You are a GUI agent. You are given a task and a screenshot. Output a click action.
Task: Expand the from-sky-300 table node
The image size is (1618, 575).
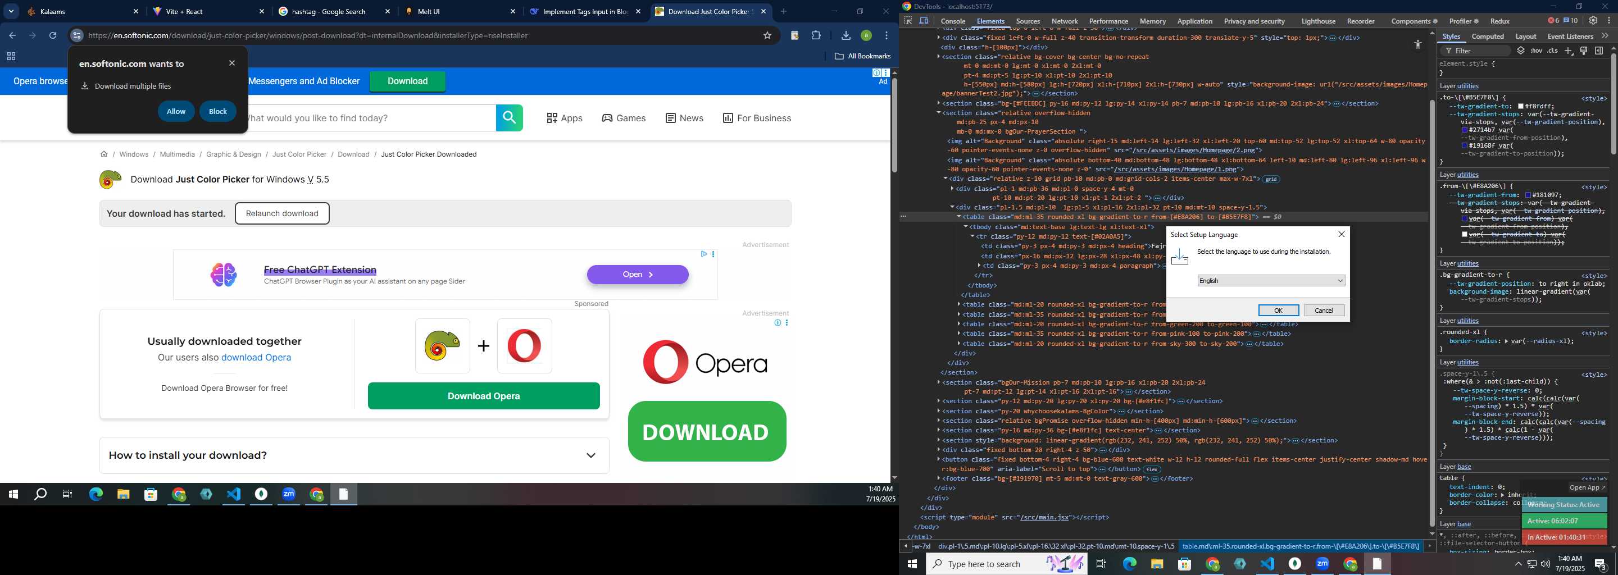point(958,344)
